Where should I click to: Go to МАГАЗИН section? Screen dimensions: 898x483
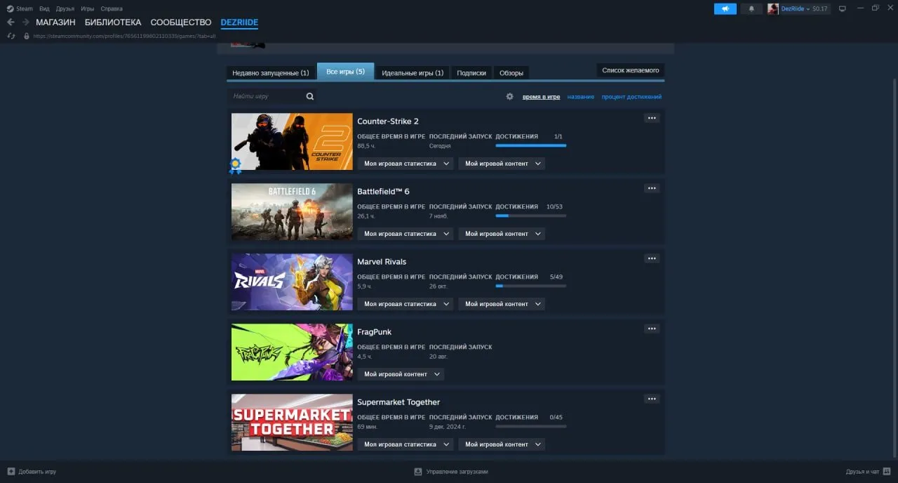click(55, 22)
